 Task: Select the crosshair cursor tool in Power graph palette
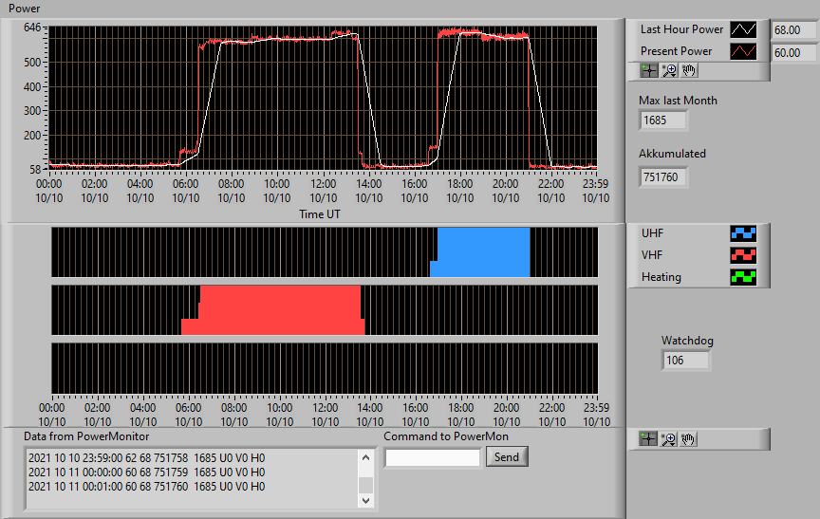[649, 70]
